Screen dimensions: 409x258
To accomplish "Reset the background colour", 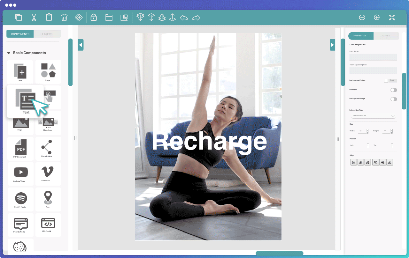I will point(392,80).
